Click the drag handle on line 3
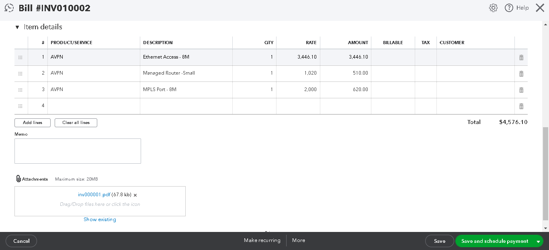The height and width of the screenshot is (250, 549). pos(20,90)
